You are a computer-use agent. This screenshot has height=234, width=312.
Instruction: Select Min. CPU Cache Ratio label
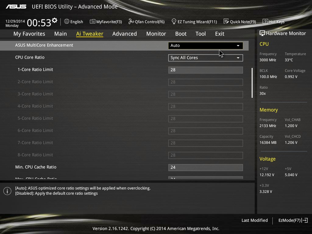tap(36, 167)
